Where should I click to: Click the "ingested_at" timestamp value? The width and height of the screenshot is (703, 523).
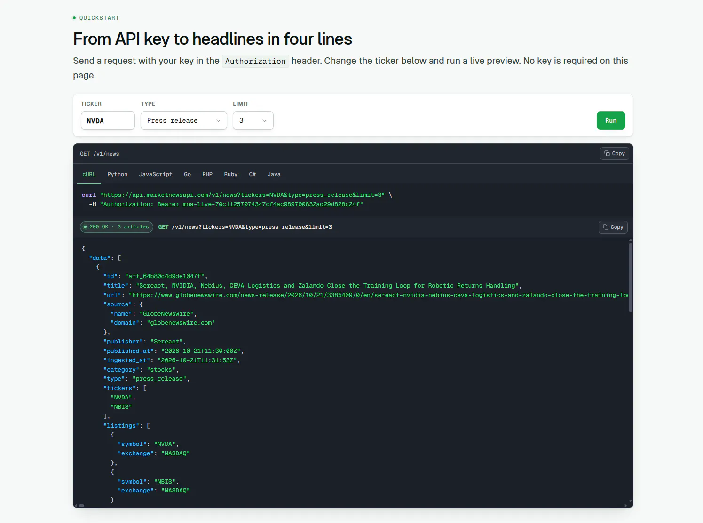coord(197,360)
